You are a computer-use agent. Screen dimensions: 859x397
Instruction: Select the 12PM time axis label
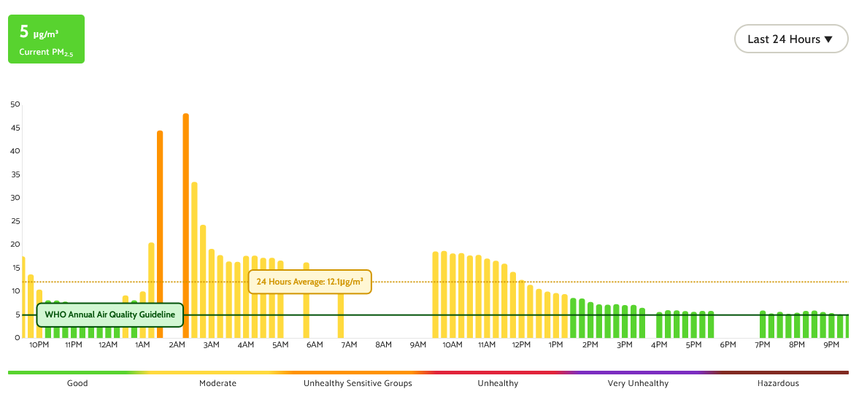521,344
